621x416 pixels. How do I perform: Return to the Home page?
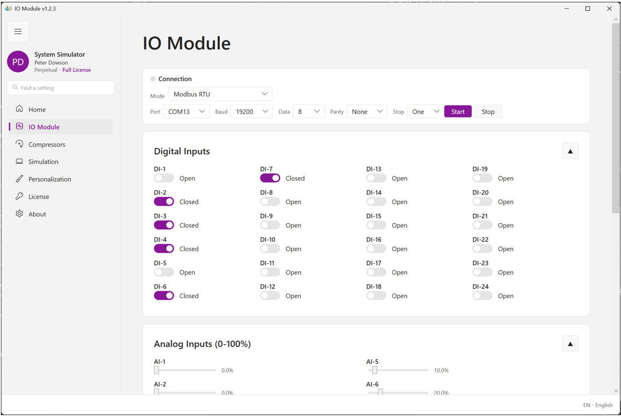[36, 109]
